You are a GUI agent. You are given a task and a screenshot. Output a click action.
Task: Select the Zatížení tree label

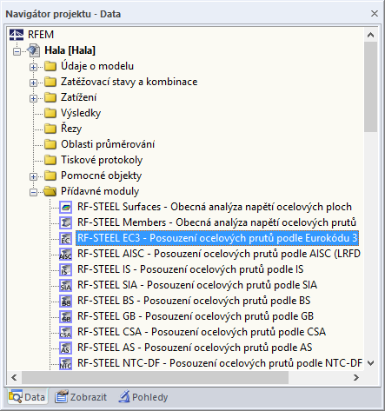point(78,97)
